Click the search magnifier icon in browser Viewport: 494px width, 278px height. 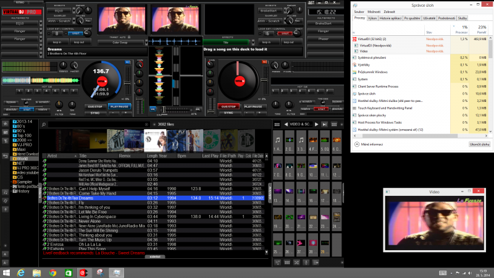[x=44, y=125]
